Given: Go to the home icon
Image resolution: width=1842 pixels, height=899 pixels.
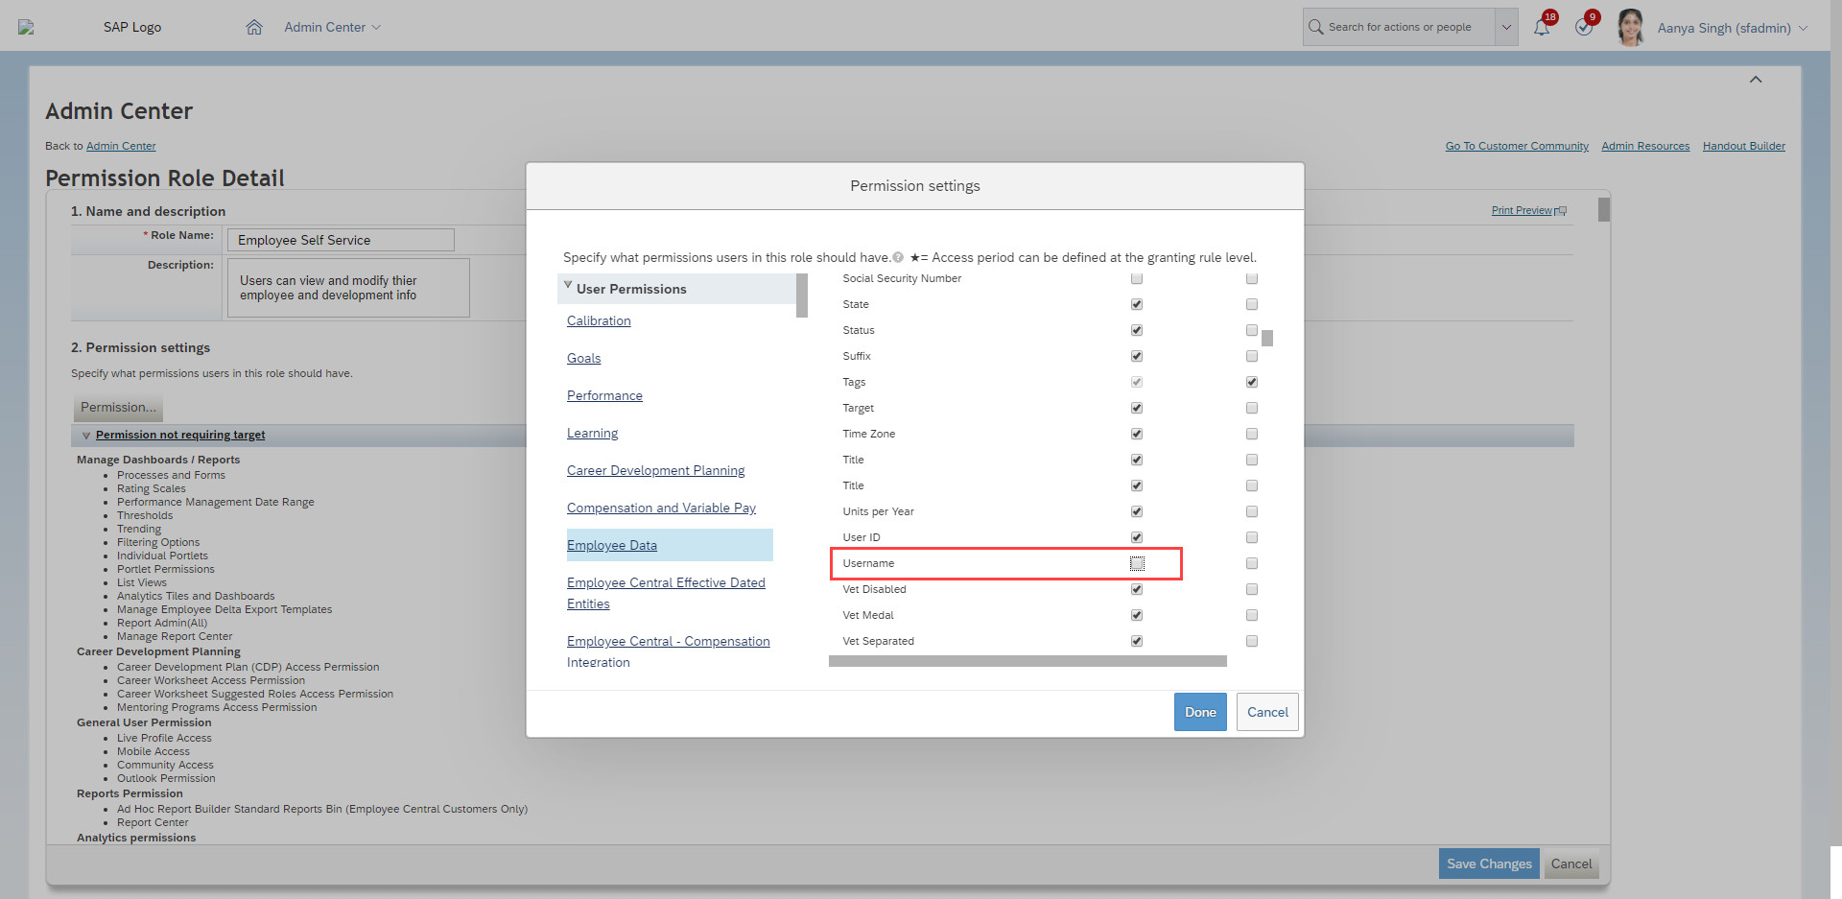Looking at the screenshot, I should pyautogui.click(x=254, y=27).
